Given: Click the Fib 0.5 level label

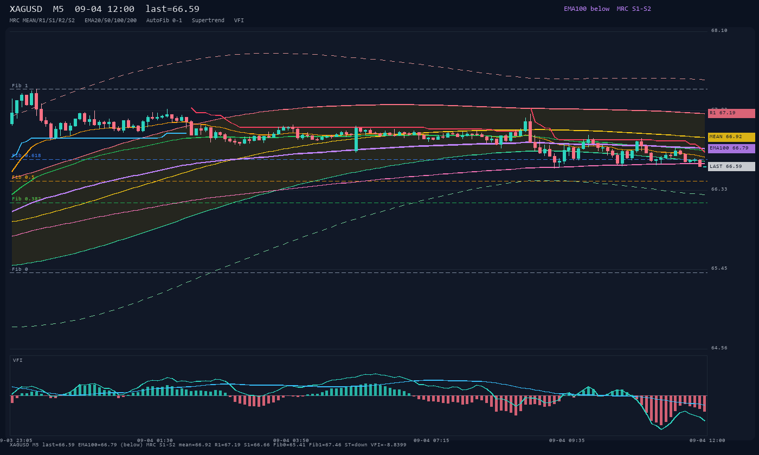Looking at the screenshot, I should pos(23,177).
